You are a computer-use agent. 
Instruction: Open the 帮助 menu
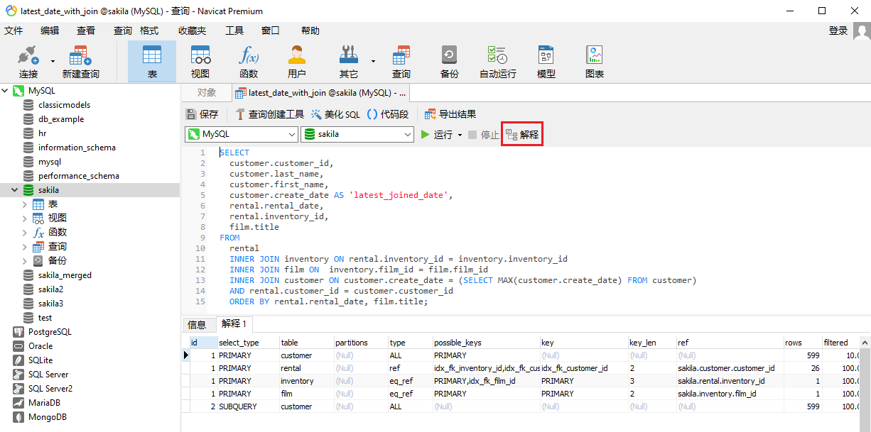coord(310,31)
